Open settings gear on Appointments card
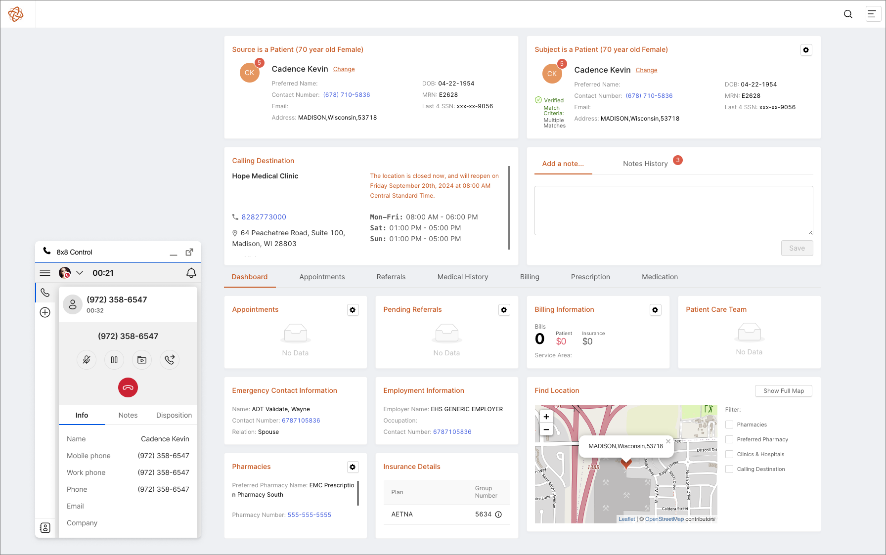The height and width of the screenshot is (555, 886). coord(353,310)
